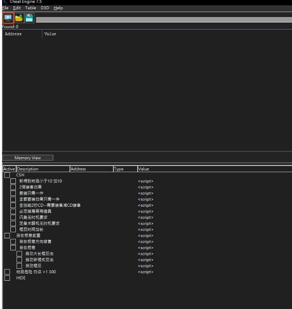
Task: Open the Edit menu
Action: 17,8
